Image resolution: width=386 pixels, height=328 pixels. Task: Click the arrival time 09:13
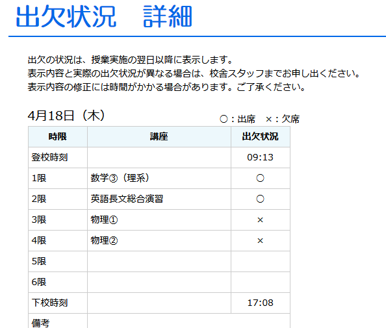260,157
